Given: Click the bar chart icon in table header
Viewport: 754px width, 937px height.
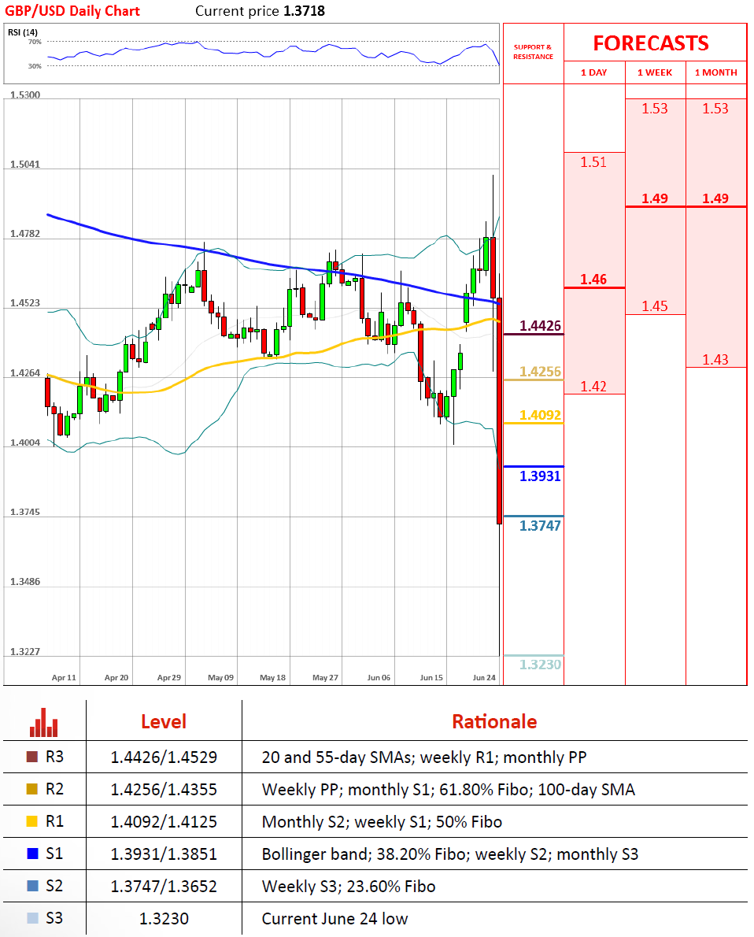Looking at the screenshot, I should tap(44, 721).
